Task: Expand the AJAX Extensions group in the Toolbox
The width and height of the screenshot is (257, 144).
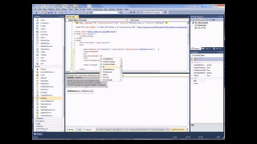Action: coord(35,129)
